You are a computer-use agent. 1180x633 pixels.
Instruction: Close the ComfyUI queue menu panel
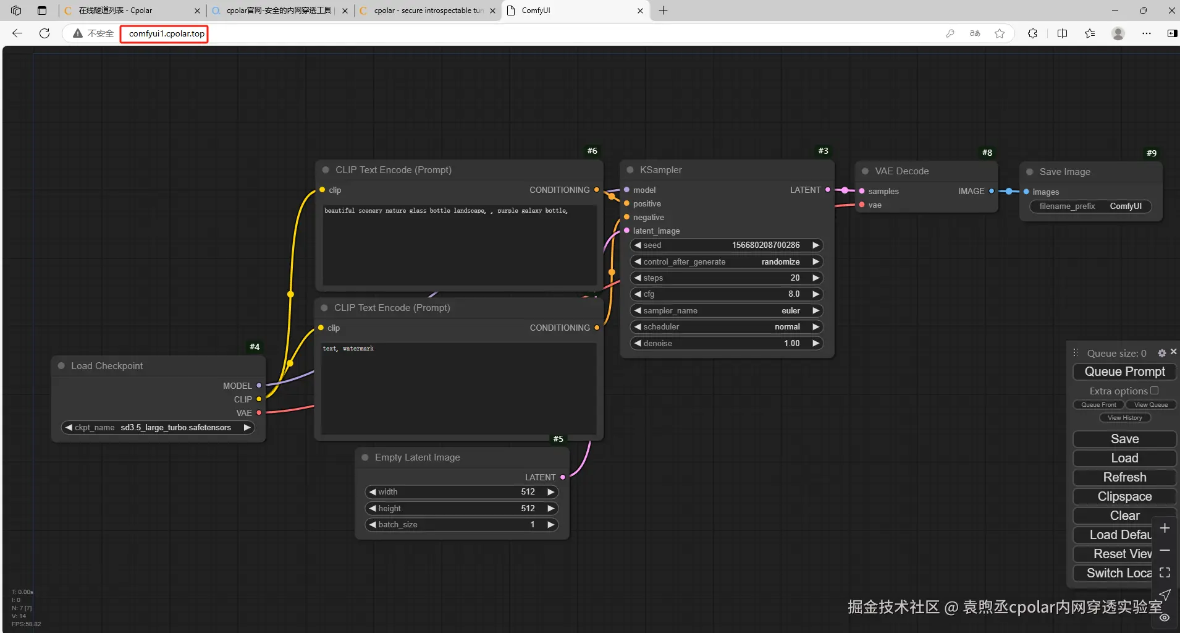click(x=1173, y=352)
